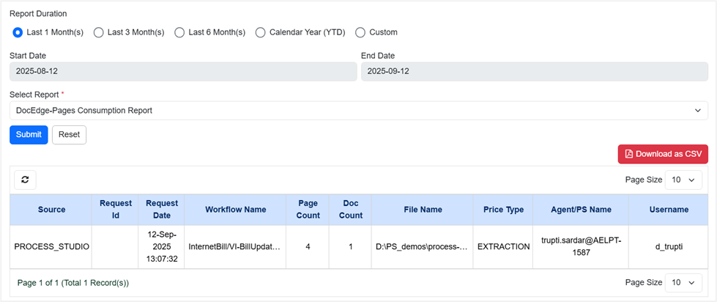Select the Last 1 Month(s) radio option
717x302 pixels.
18,32
